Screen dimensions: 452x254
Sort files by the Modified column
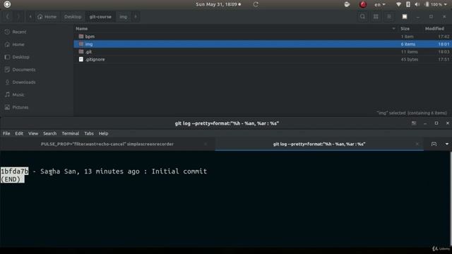(434, 28)
